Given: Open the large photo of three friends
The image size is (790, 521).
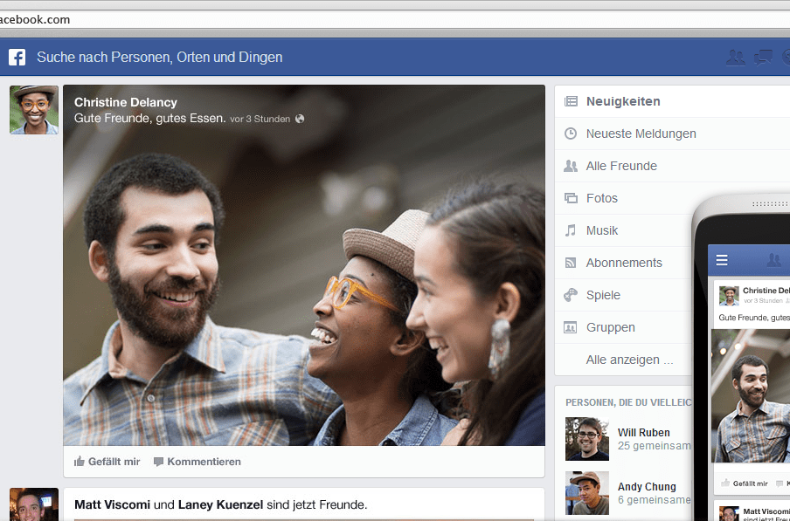Looking at the screenshot, I should click(304, 265).
